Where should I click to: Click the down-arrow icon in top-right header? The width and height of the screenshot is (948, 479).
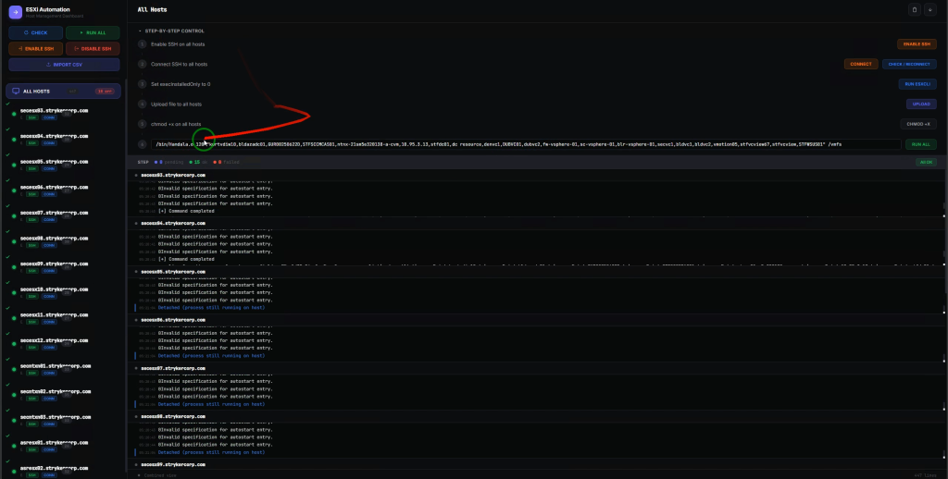[x=930, y=9]
